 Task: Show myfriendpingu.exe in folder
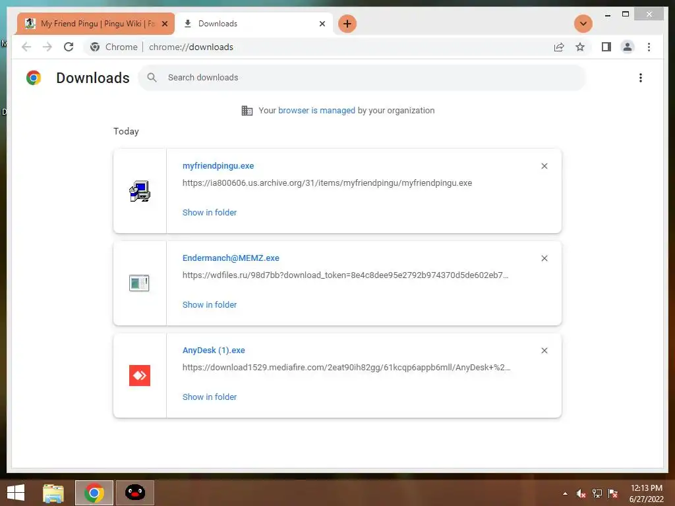tap(210, 213)
